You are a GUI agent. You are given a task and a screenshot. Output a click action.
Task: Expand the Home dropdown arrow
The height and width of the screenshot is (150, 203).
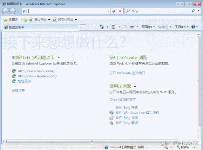coord(107,27)
